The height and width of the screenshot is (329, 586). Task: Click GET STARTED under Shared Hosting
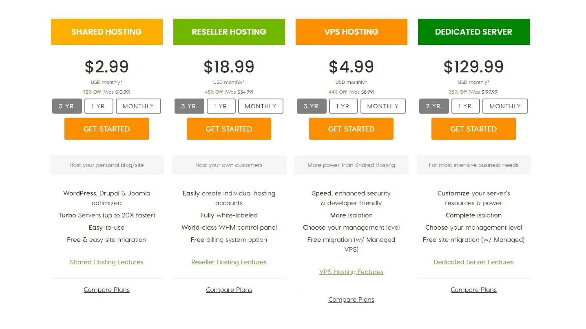click(106, 129)
